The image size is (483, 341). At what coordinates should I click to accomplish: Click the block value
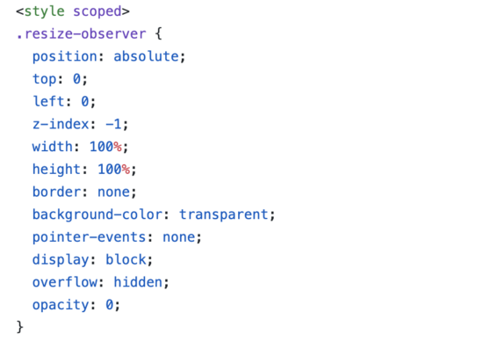[x=126, y=259]
